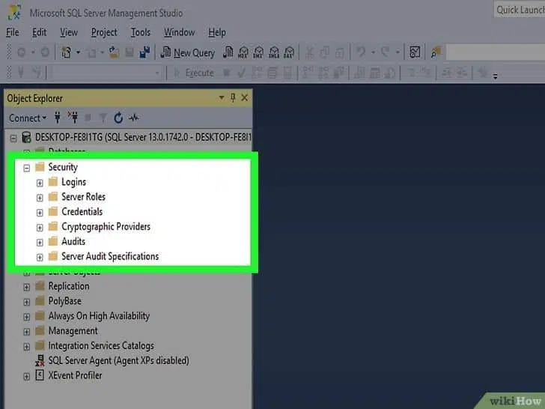The height and width of the screenshot is (409, 545).
Task: Open the Connect dropdown in Object Explorer
Action: click(28, 118)
